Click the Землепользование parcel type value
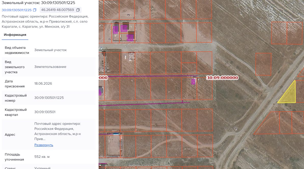 point(50,67)
